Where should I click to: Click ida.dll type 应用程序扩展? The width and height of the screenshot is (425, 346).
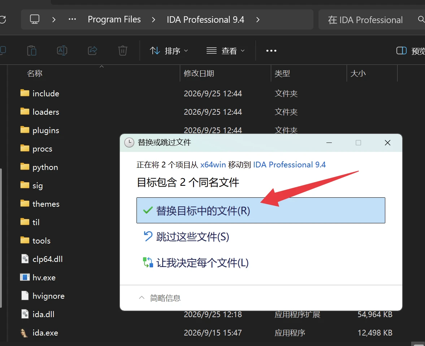297,314
